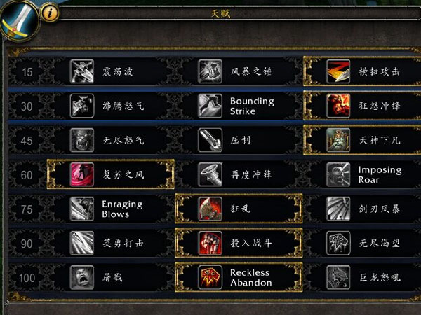The height and width of the screenshot is (315, 421).
Task: Click the 震荡波 talent icon
Action: tap(82, 71)
